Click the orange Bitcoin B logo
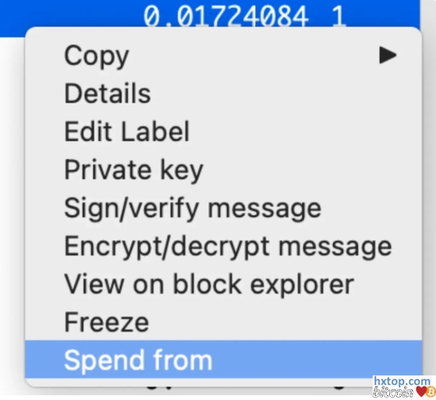436x400 pixels. click(432, 392)
